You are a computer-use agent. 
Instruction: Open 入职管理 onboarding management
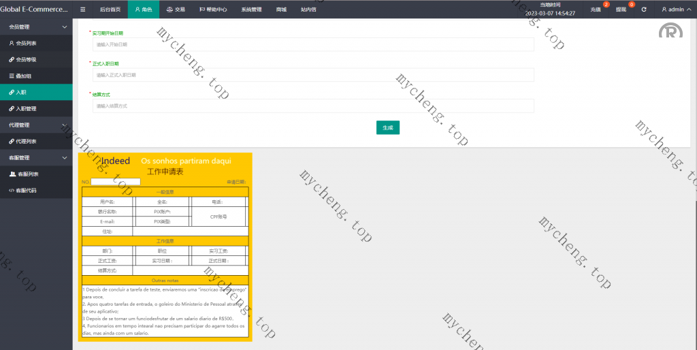click(x=26, y=108)
